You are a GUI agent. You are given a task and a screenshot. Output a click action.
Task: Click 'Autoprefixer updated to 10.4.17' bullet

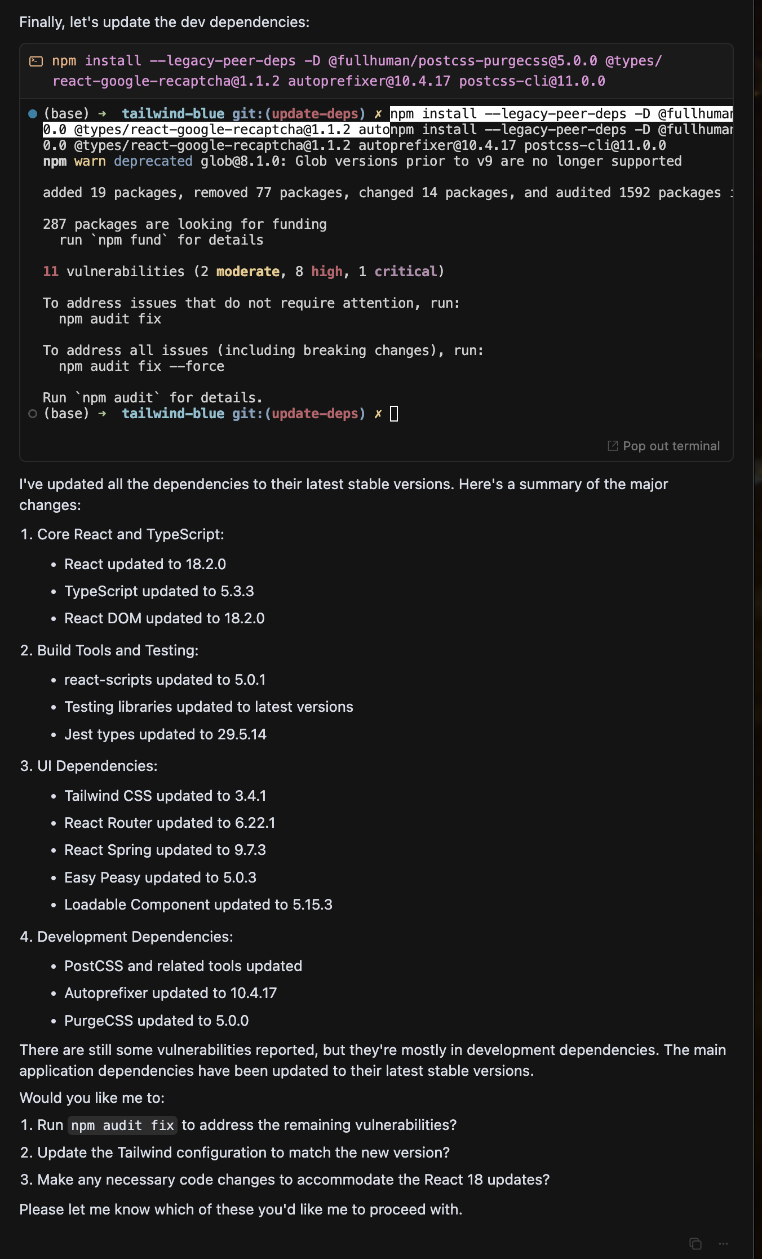(170, 993)
